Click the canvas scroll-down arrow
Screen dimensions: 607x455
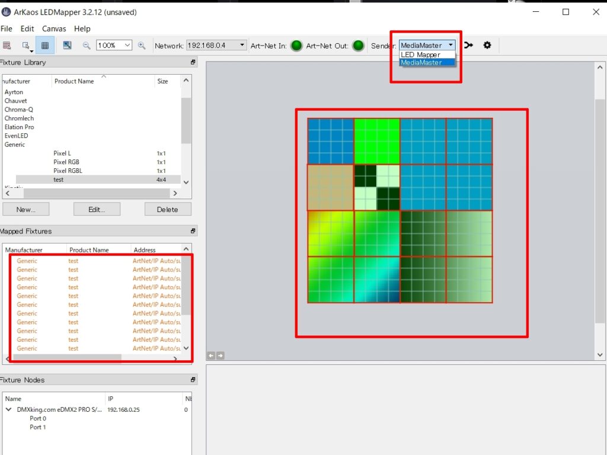pyautogui.click(x=600, y=355)
